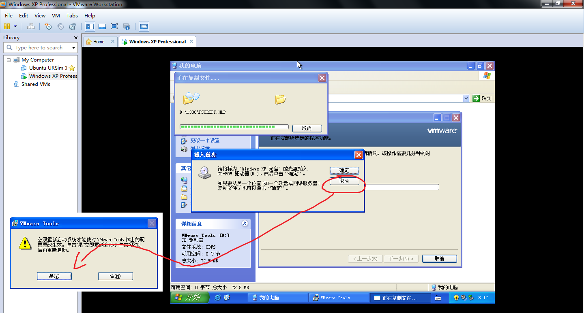
Task: Enter full screen mode via toolbar icon
Action: [x=114, y=26]
